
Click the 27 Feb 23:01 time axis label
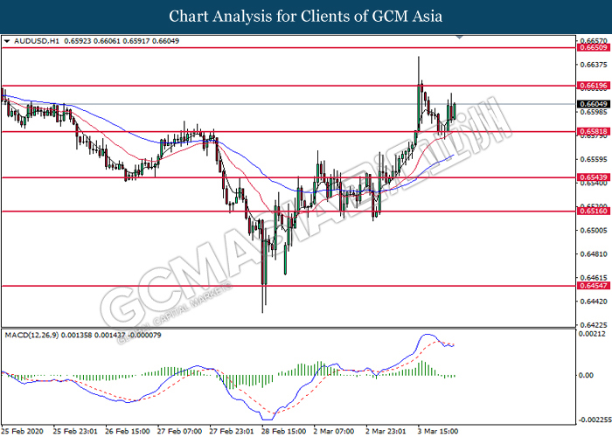232,431
